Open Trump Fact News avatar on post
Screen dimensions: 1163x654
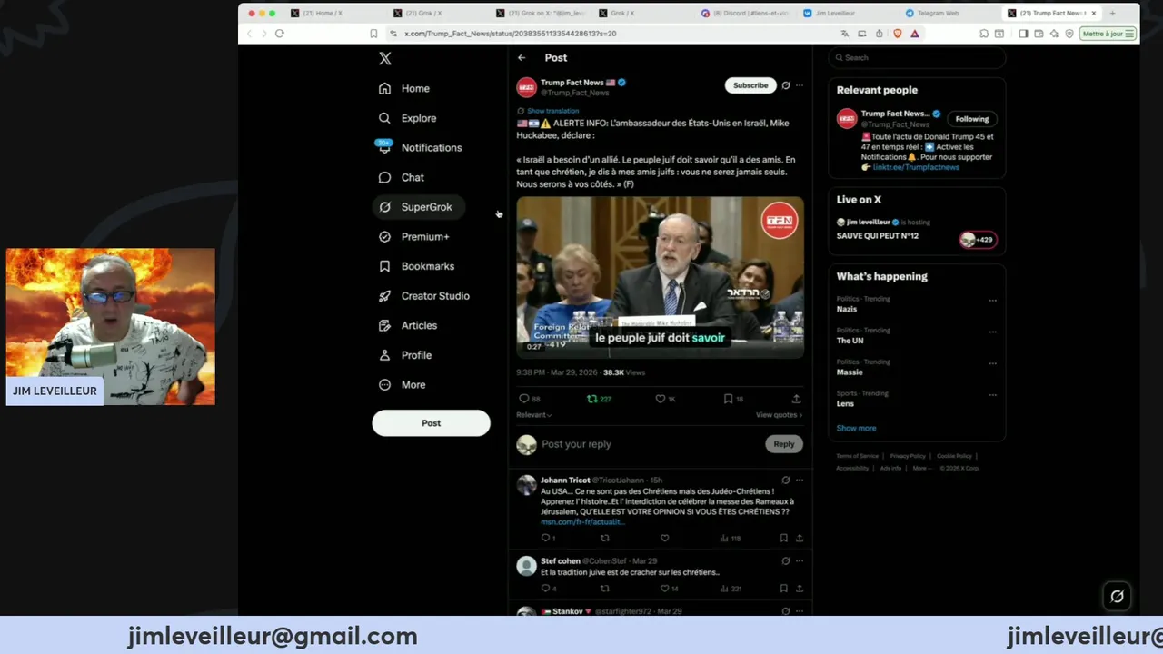point(526,87)
